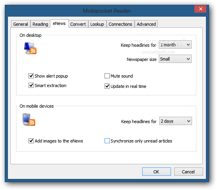The image size is (217, 190).
Task: Open mobile Keep headlines for dropdown
Action: [175, 121]
